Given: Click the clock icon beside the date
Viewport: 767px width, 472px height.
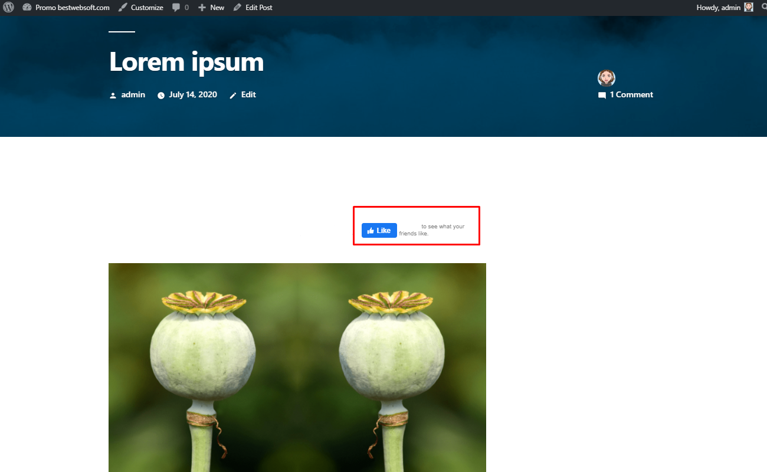Looking at the screenshot, I should [161, 95].
